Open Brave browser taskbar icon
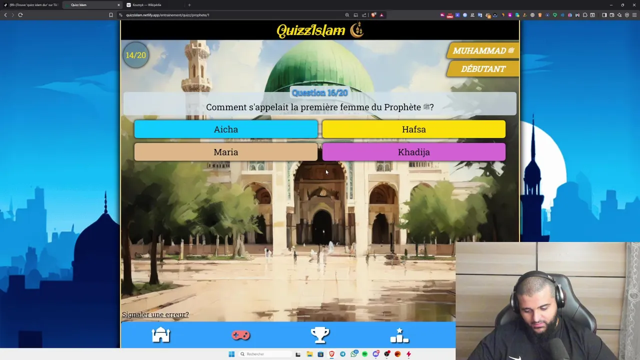 click(x=331, y=354)
